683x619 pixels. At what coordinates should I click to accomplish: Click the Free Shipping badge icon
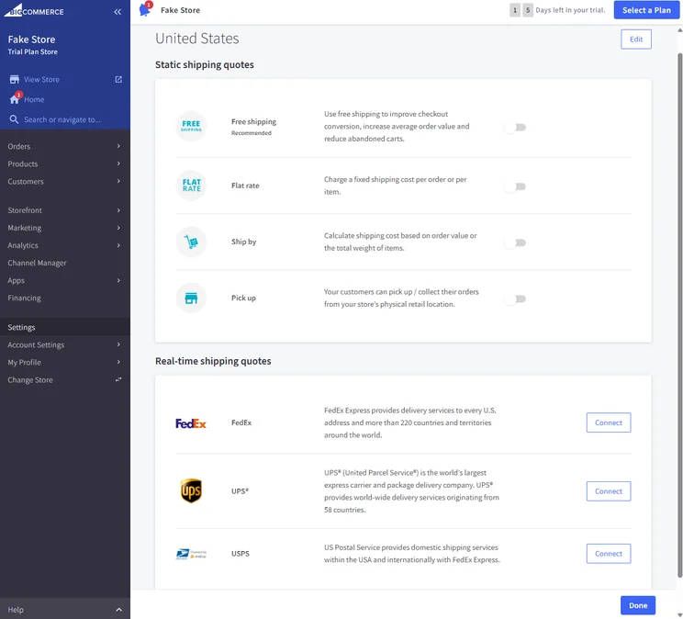click(x=191, y=127)
